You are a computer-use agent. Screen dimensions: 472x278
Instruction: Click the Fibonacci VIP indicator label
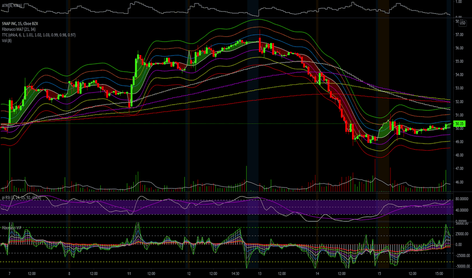tap(12, 228)
